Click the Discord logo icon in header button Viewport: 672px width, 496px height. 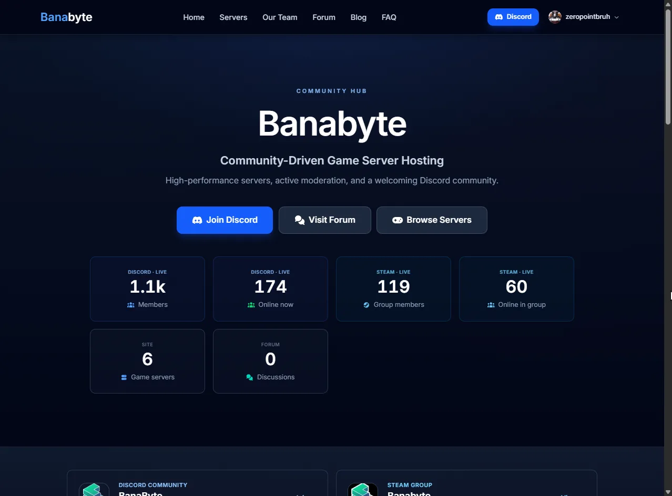(499, 17)
